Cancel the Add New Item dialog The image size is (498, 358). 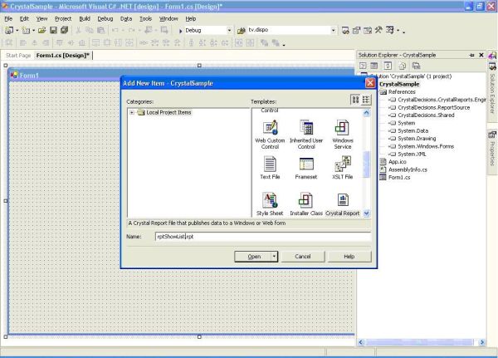point(303,257)
